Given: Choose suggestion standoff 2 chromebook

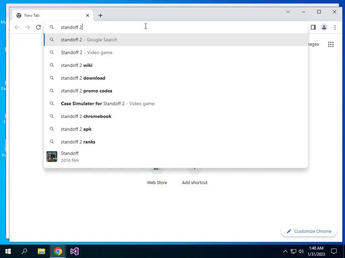Looking at the screenshot, I should coord(176,116).
